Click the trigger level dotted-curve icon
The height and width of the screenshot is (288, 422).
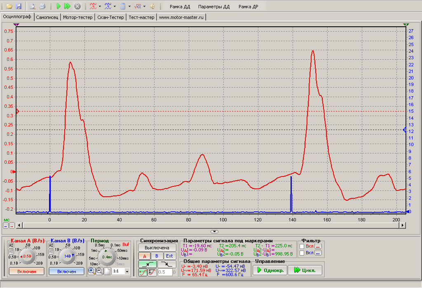[143, 272]
